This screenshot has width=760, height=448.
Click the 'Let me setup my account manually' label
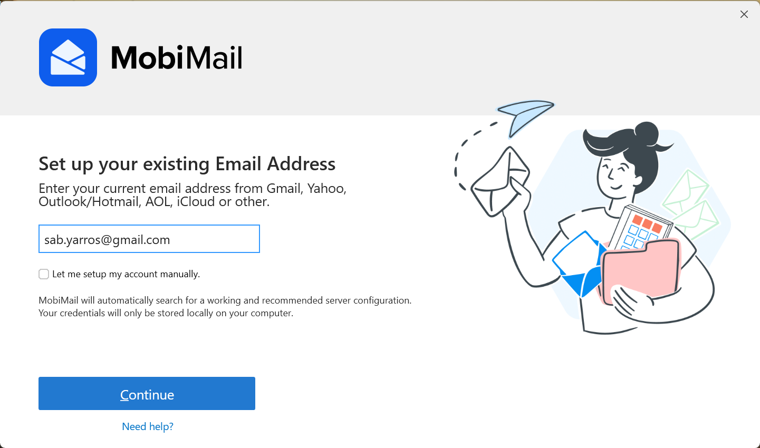[126, 274]
